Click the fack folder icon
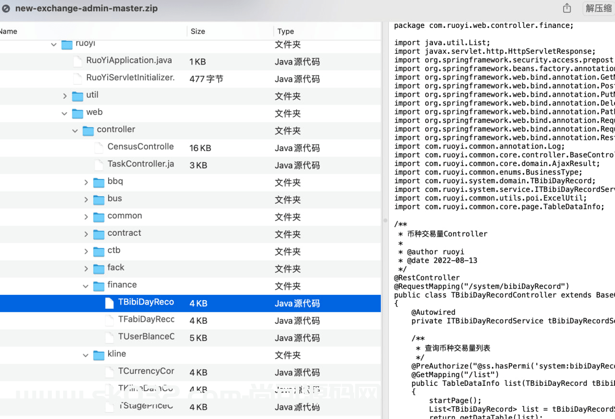The width and height of the screenshot is (615, 419). pyautogui.click(x=98, y=269)
